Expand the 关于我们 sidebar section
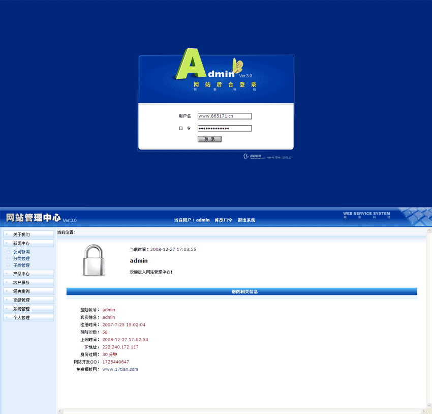The height and width of the screenshot is (414, 432). coord(28,234)
